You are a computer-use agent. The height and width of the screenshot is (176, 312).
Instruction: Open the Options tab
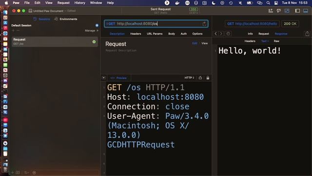click(x=197, y=34)
